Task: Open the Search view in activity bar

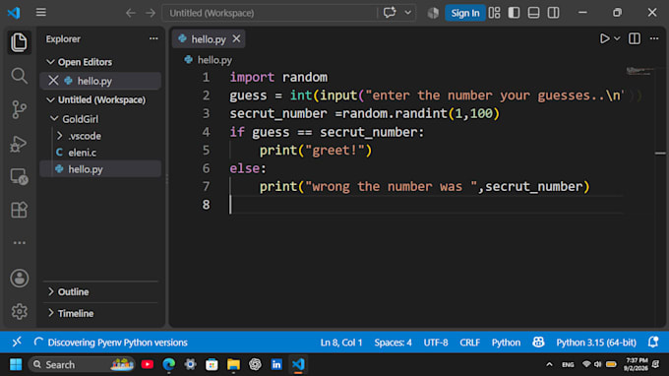Action: click(x=19, y=76)
